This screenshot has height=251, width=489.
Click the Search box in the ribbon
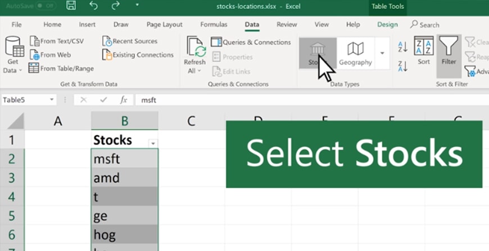coord(425,25)
